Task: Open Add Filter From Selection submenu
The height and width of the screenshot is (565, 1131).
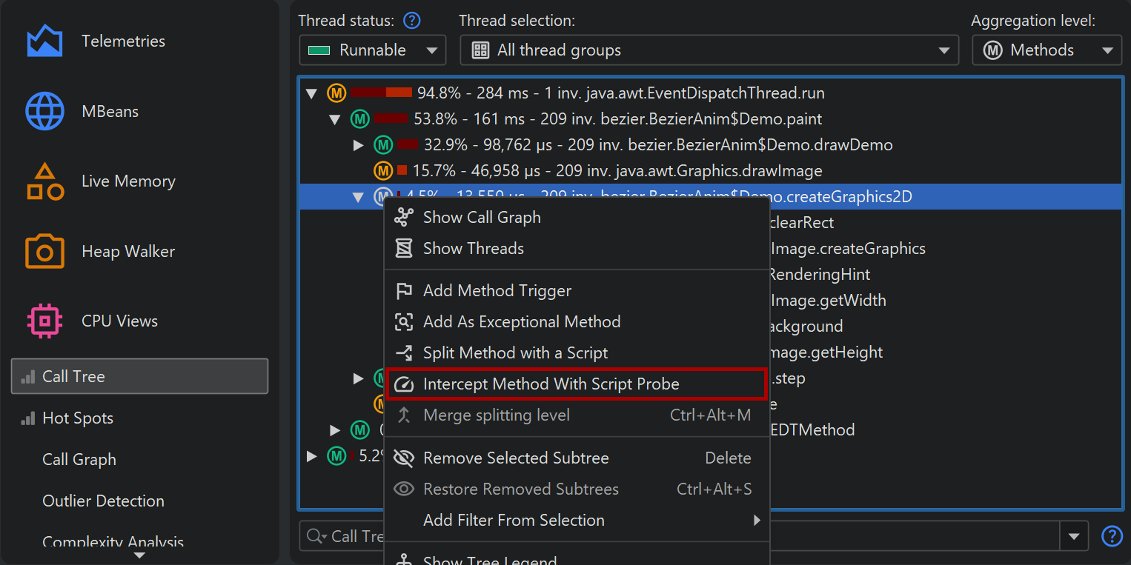Action: point(514,521)
